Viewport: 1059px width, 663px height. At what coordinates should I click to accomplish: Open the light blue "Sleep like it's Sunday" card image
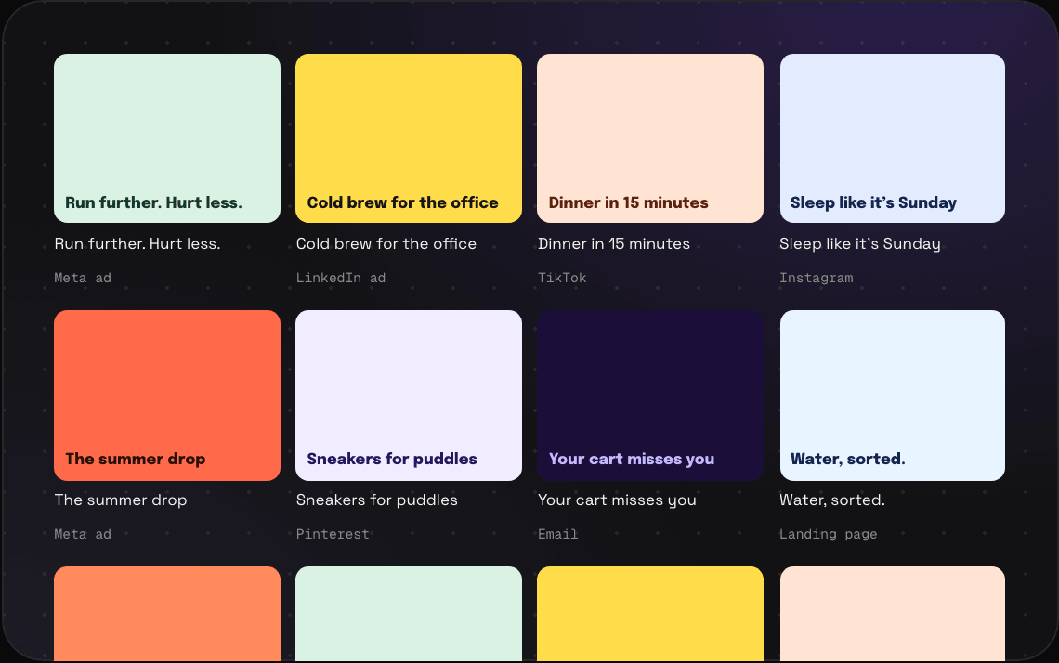pos(892,138)
